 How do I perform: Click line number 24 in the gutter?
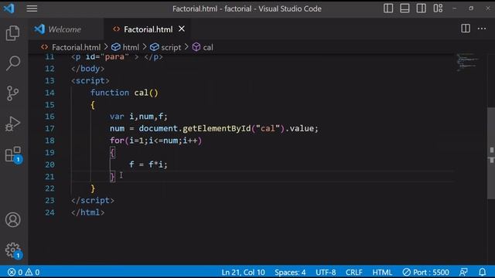pyautogui.click(x=49, y=212)
